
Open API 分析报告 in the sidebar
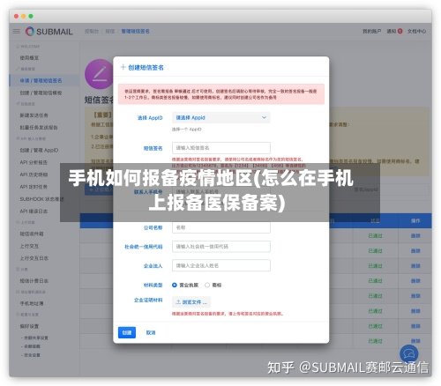(34, 162)
